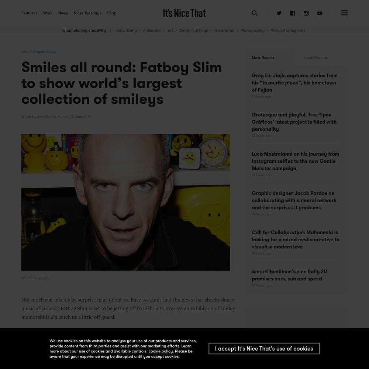Viewport: 369px width, 369px height.
Task: Open the Shop navigation link
Action: 111,13
